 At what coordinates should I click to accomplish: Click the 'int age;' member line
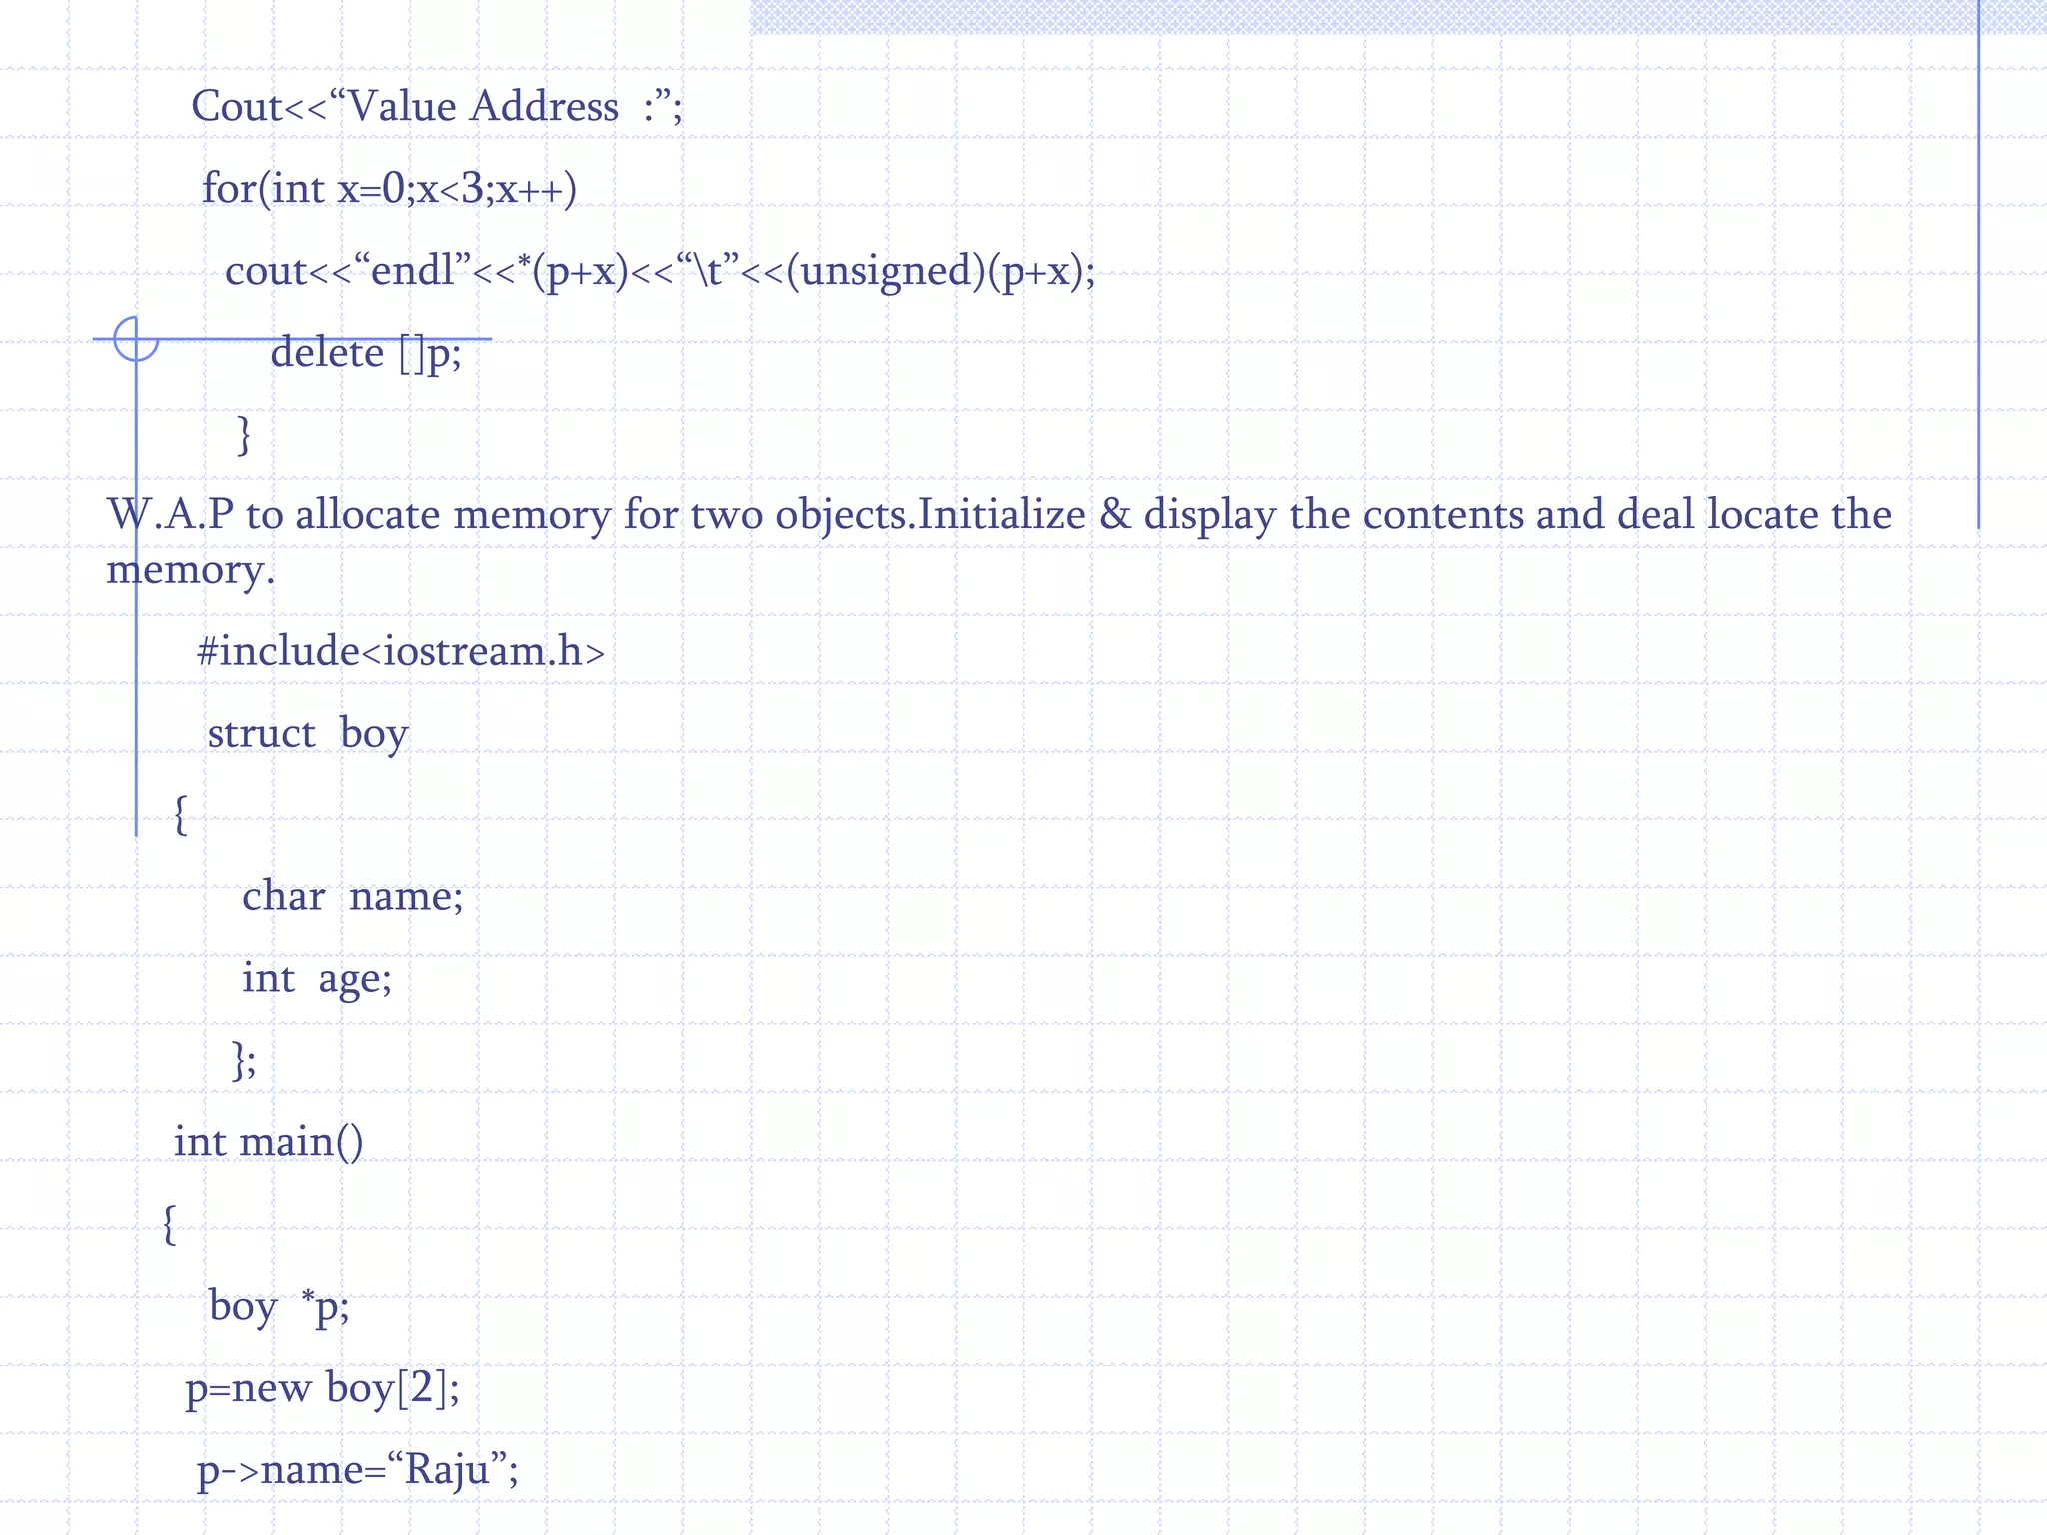pos(317,978)
